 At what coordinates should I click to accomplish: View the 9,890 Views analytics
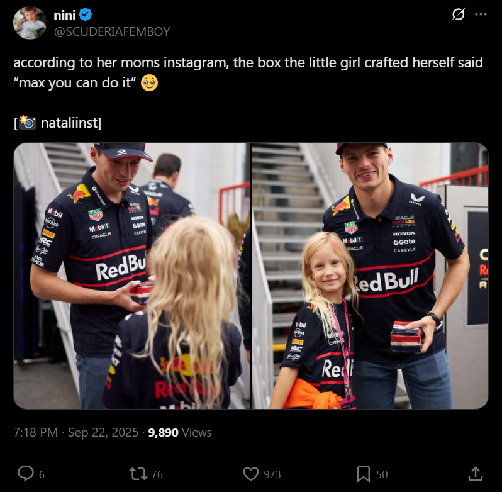pos(180,432)
